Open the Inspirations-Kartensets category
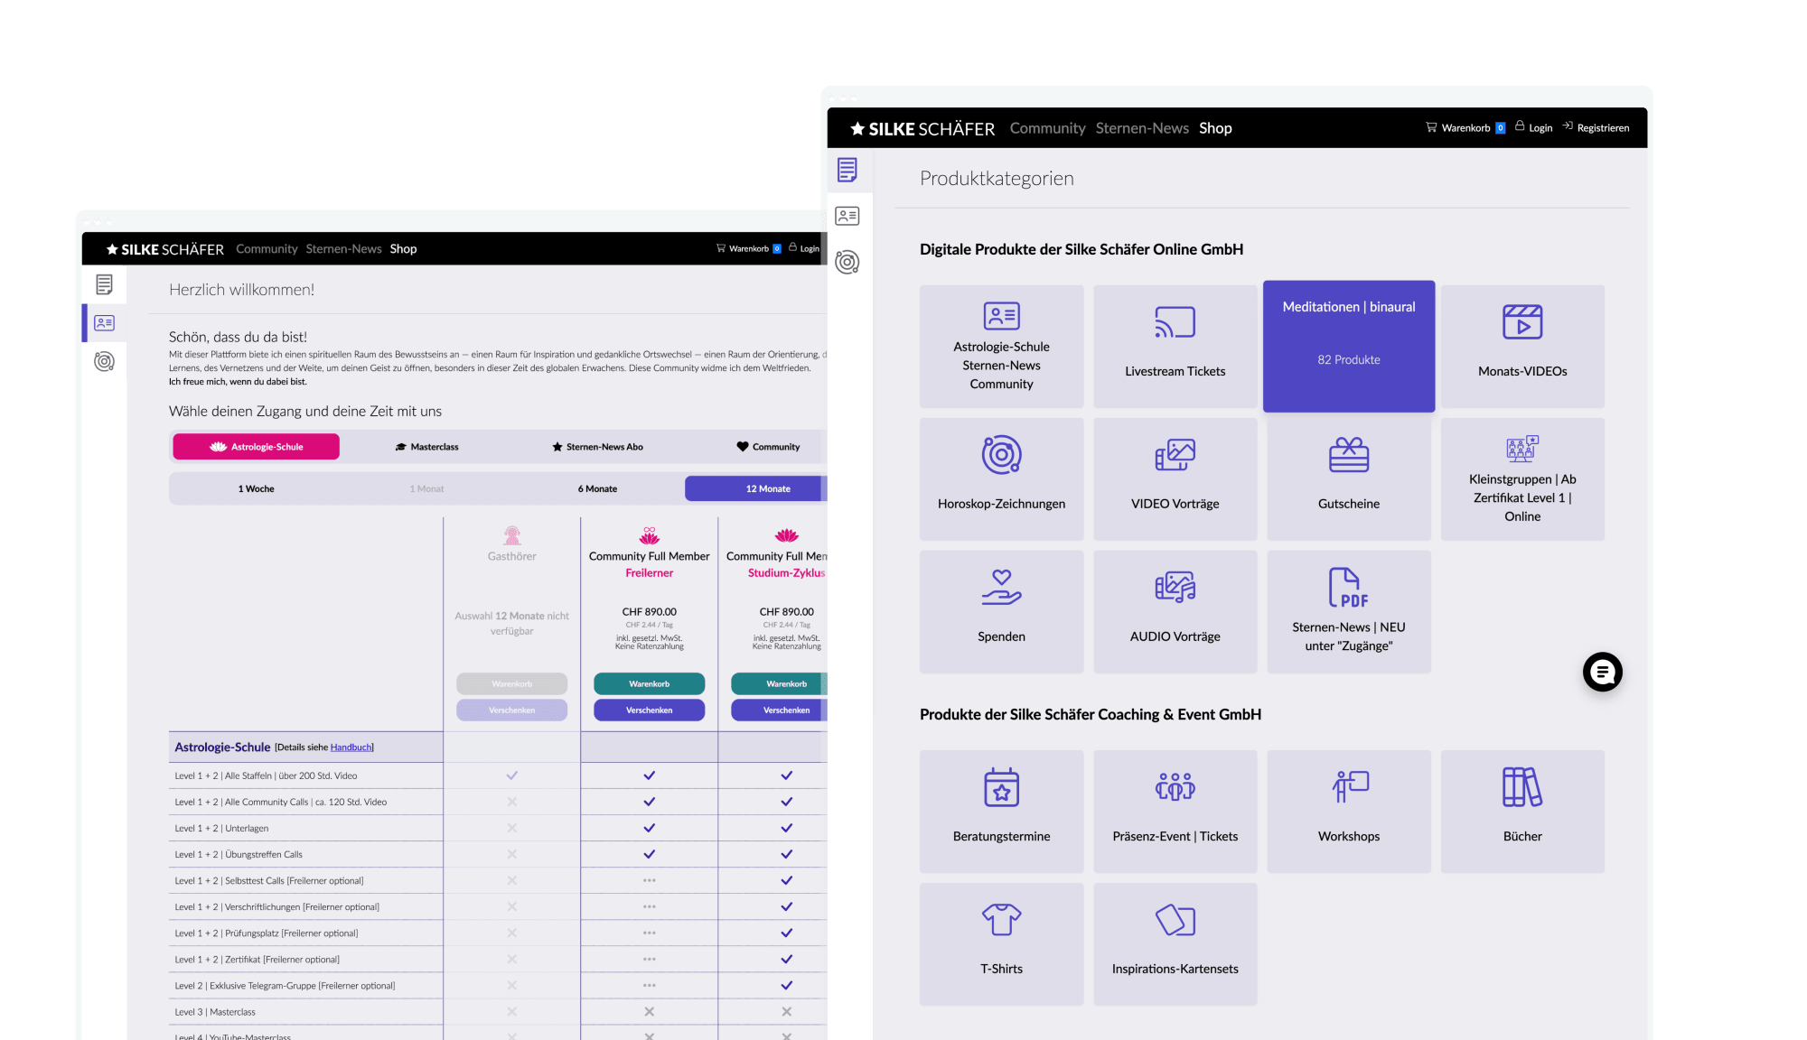 1175,944
